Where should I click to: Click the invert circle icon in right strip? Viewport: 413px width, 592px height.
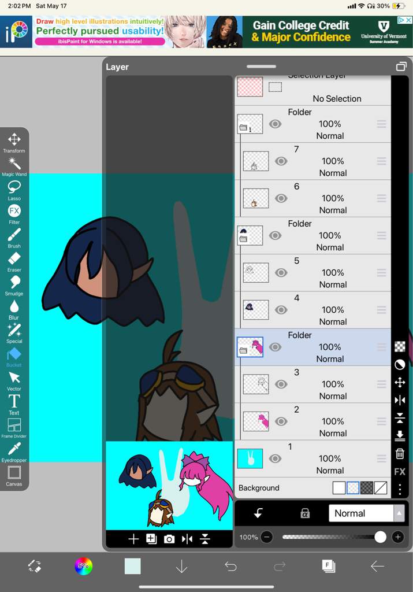point(400,364)
